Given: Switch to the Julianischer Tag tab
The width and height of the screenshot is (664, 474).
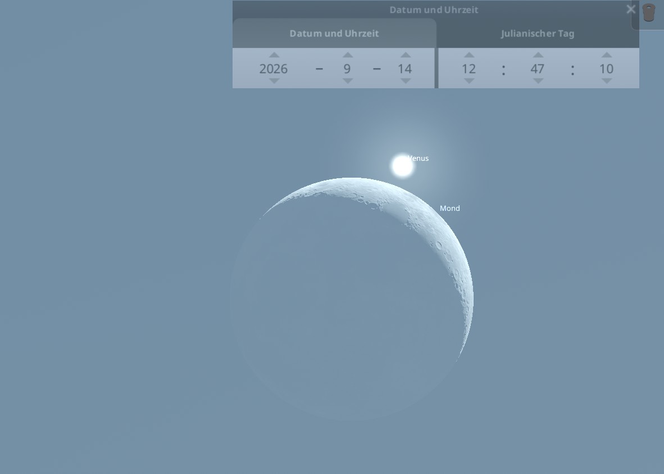Looking at the screenshot, I should click(538, 34).
